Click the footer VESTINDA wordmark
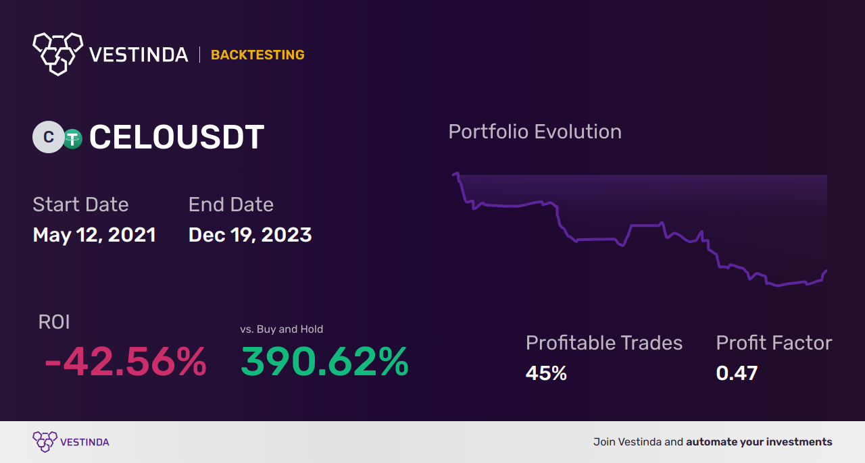The width and height of the screenshot is (865, 463). (x=84, y=442)
